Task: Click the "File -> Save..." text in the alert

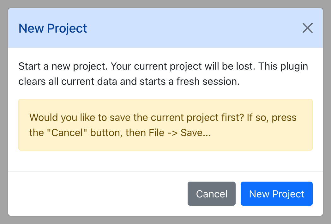Action: pyautogui.click(x=180, y=133)
